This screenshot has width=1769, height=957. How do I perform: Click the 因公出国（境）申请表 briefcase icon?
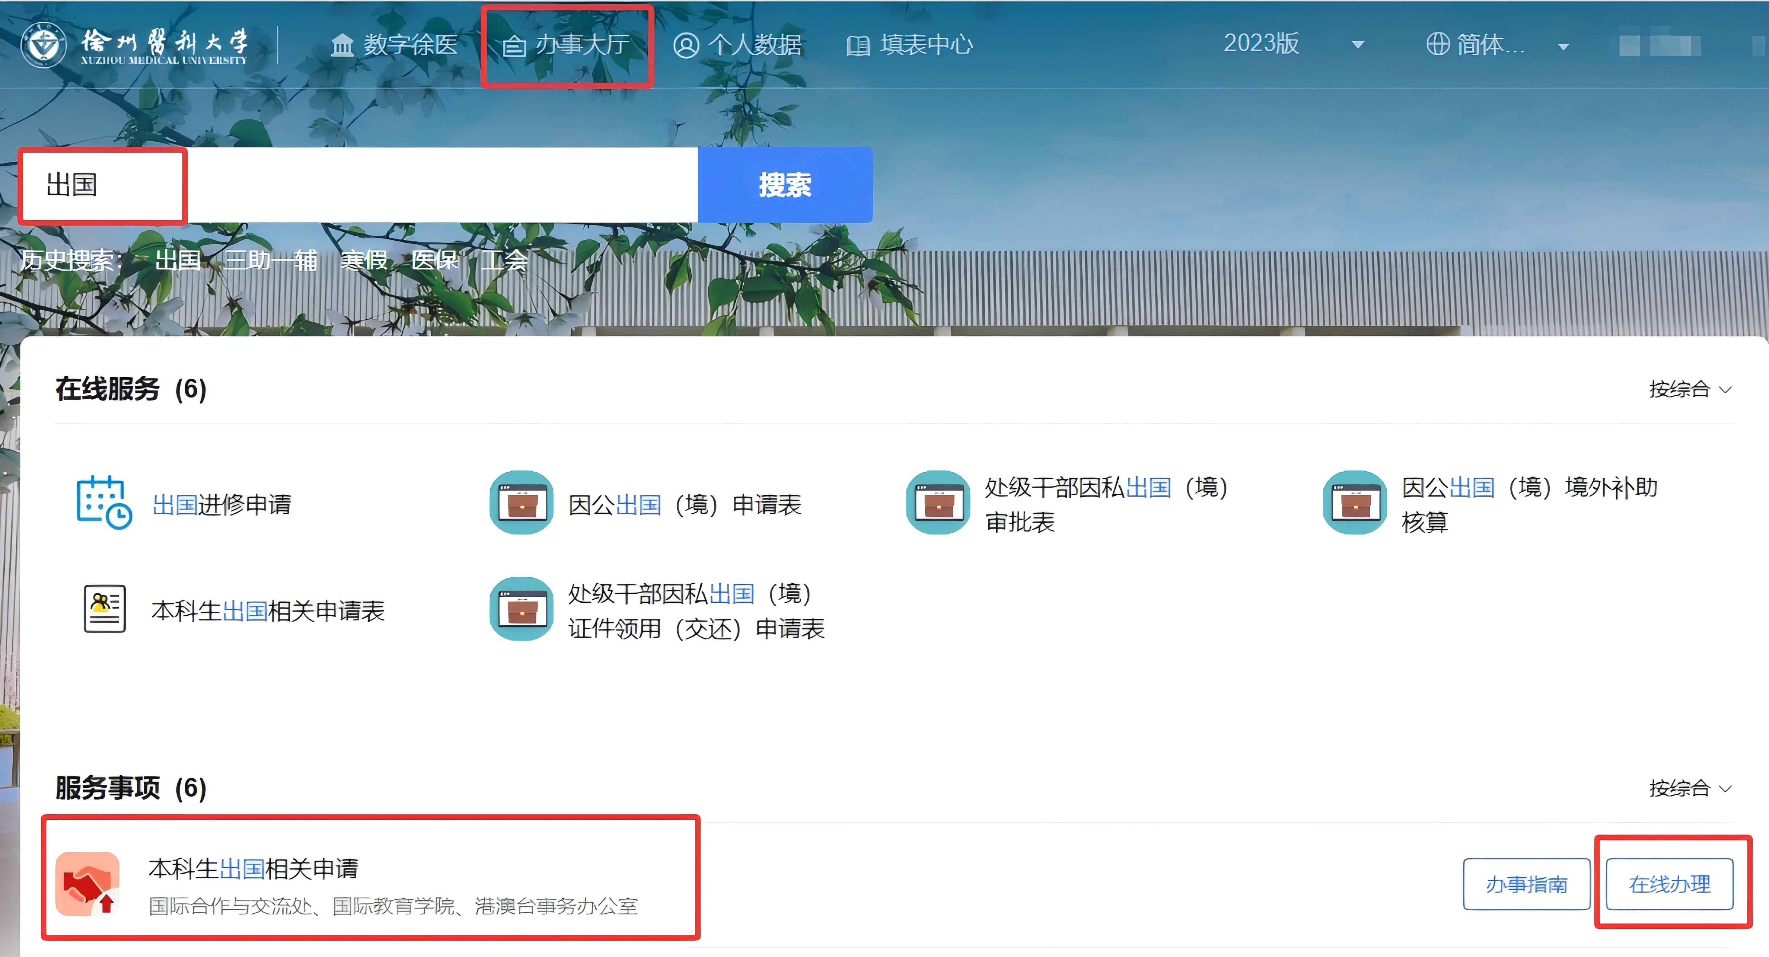pos(521,503)
